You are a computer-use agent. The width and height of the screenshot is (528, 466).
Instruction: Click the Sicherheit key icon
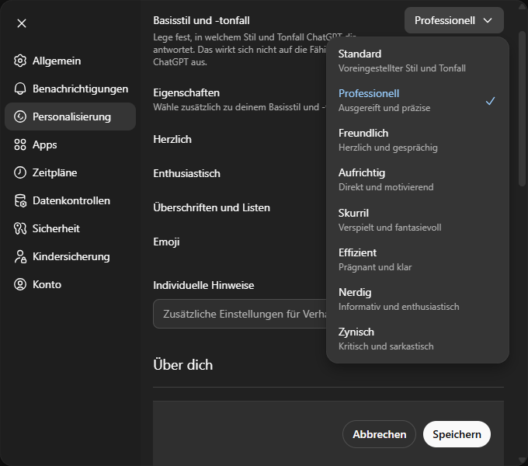point(20,228)
